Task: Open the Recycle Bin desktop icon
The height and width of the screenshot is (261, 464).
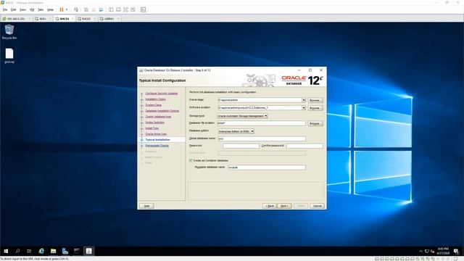Action: 9,32
